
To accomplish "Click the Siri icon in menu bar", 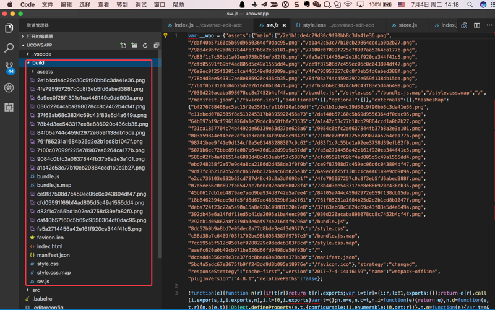I will tap(483, 4).
